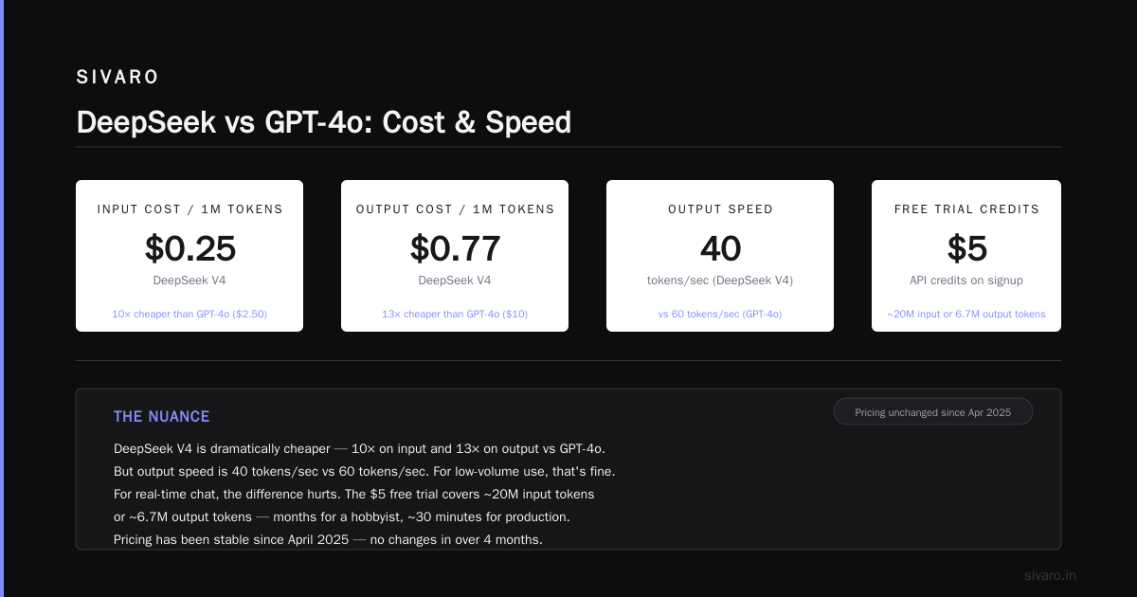Click the $5 API credits figure
Screen dimensions: 1137x597
click(x=966, y=248)
